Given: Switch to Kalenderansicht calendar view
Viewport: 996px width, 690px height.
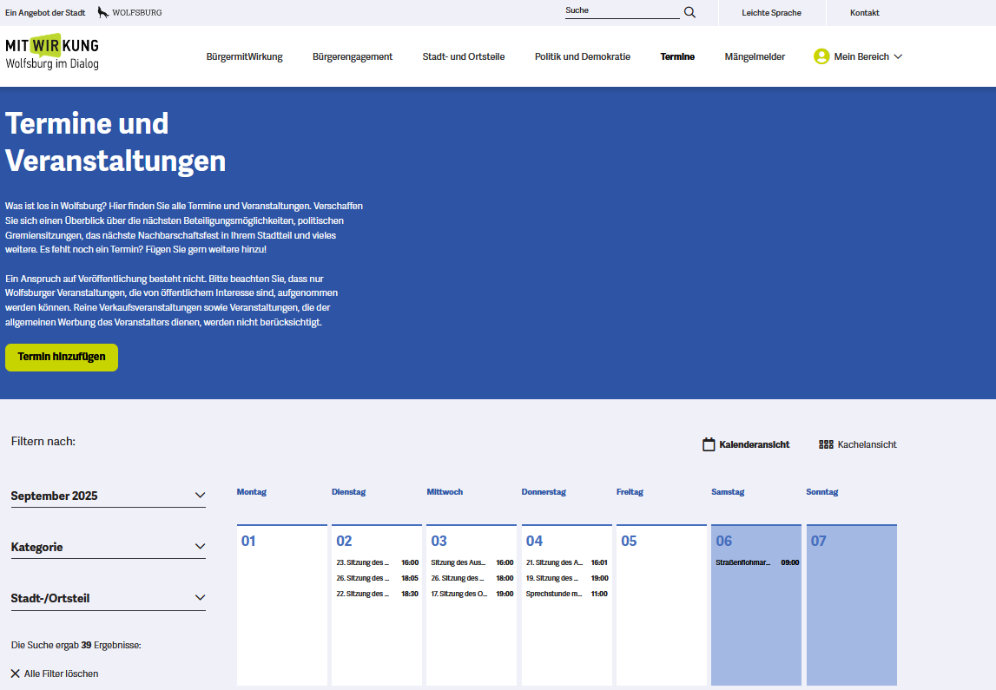Looking at the screenshot, I should (754, 444).
